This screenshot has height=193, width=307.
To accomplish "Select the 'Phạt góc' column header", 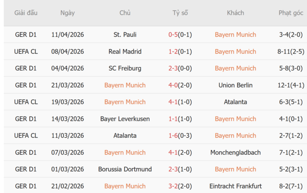I will pos(291,13).
